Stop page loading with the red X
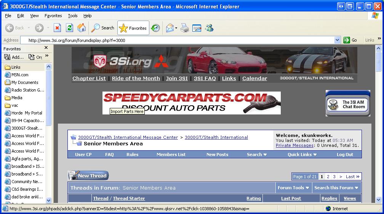The image size is (384, 214). (57, 28)
